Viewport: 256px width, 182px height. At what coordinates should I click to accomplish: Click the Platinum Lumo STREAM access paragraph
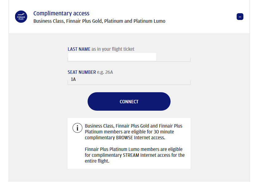pos(135,155)
